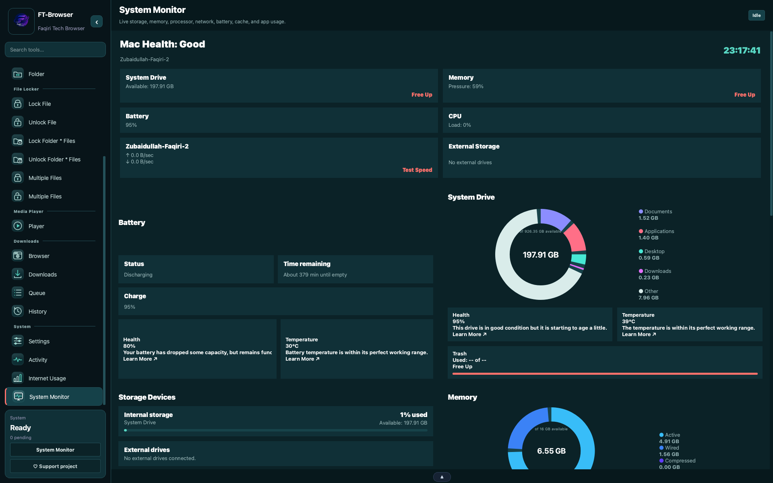Click the Queue list icon
This screenshot has height=483, width=773.
pyautogui.click(x=18, y=293)
